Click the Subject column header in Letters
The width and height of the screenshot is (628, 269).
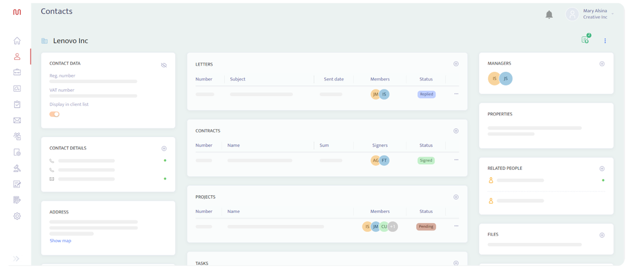pyautogui.click(x=238, y=79)
